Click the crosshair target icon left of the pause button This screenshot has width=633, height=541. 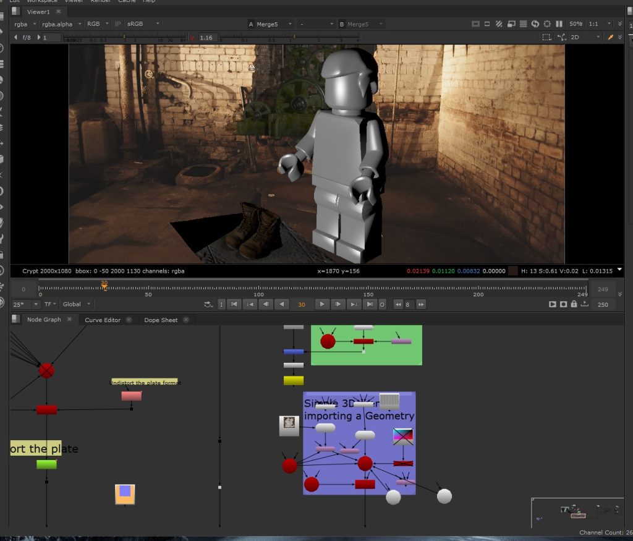click(547, 24)
